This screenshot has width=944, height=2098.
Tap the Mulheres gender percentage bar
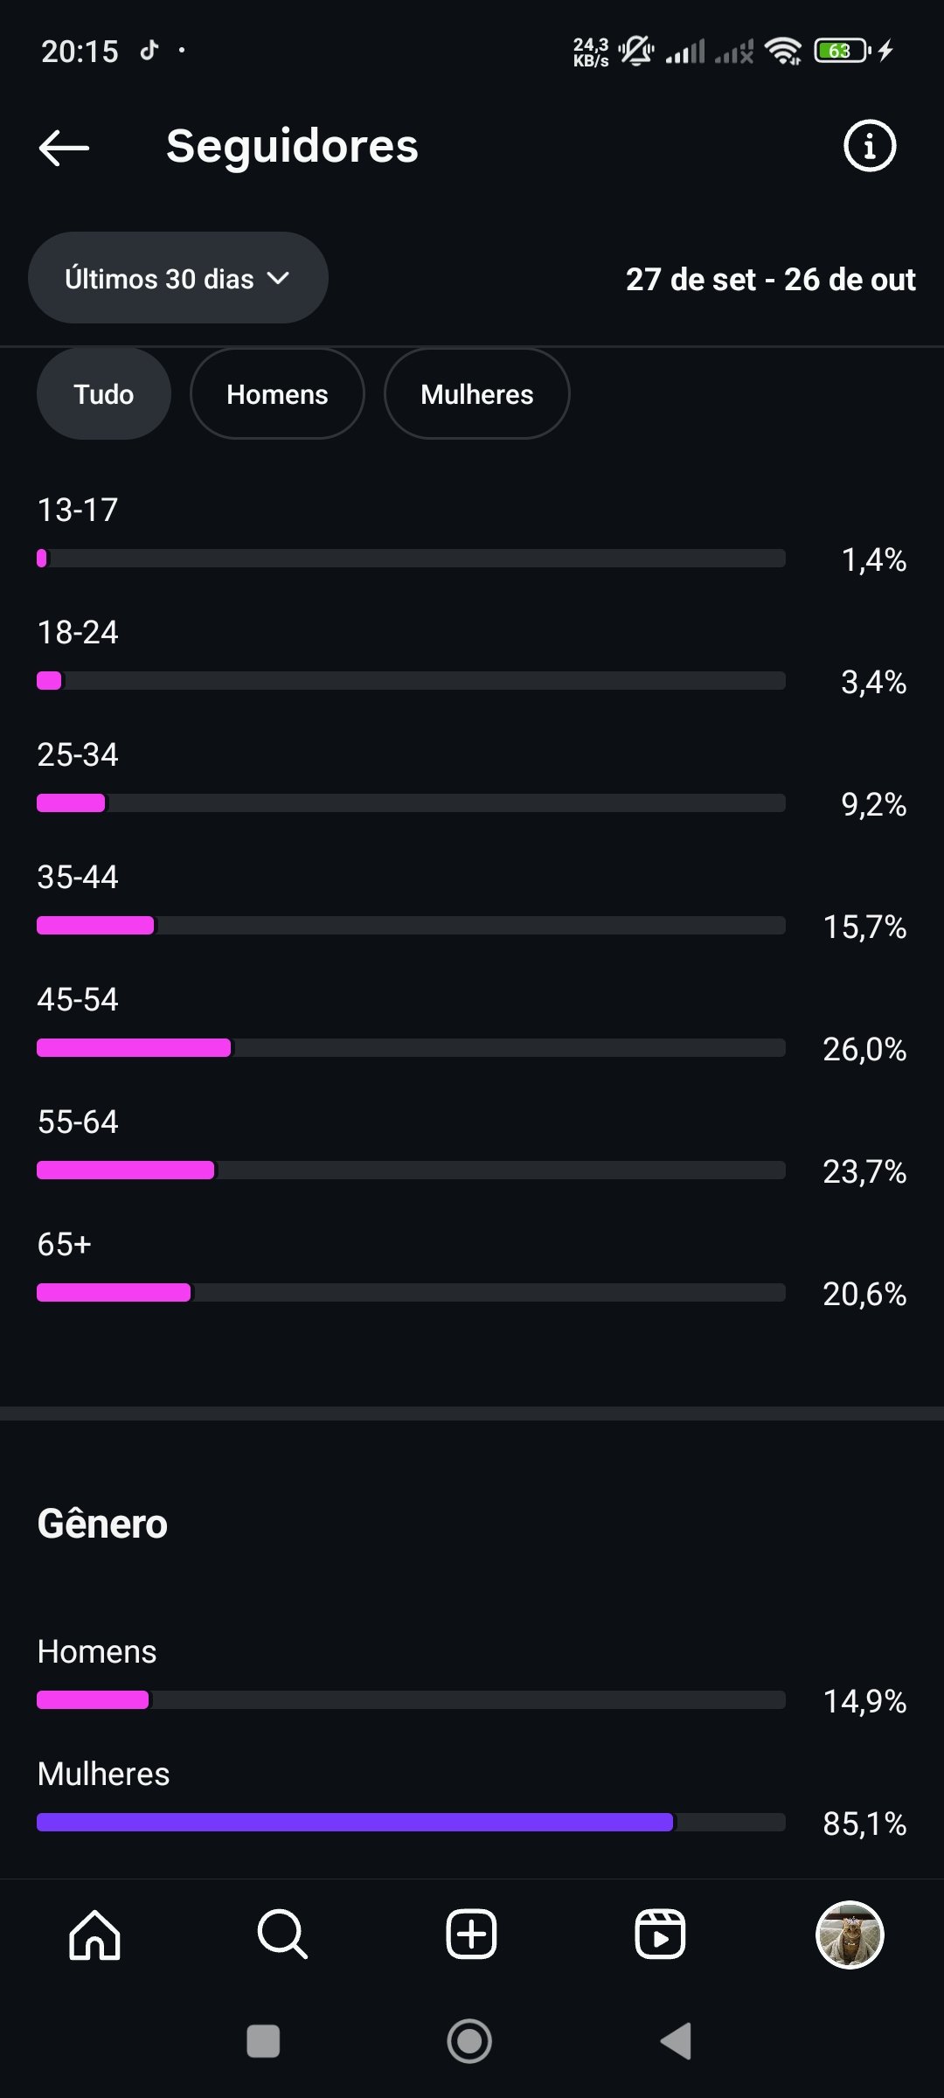(411, 1823)
